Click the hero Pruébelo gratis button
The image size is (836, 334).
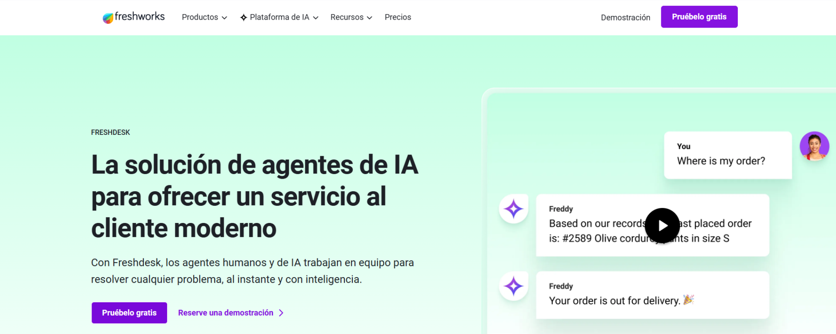[129, 313]
